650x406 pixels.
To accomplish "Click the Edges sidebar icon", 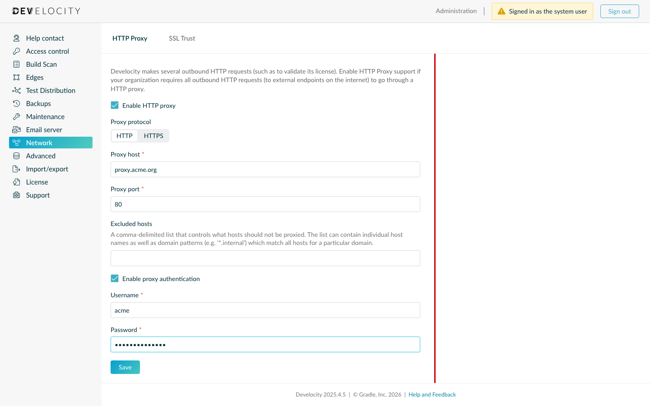I will click(16, 77).
